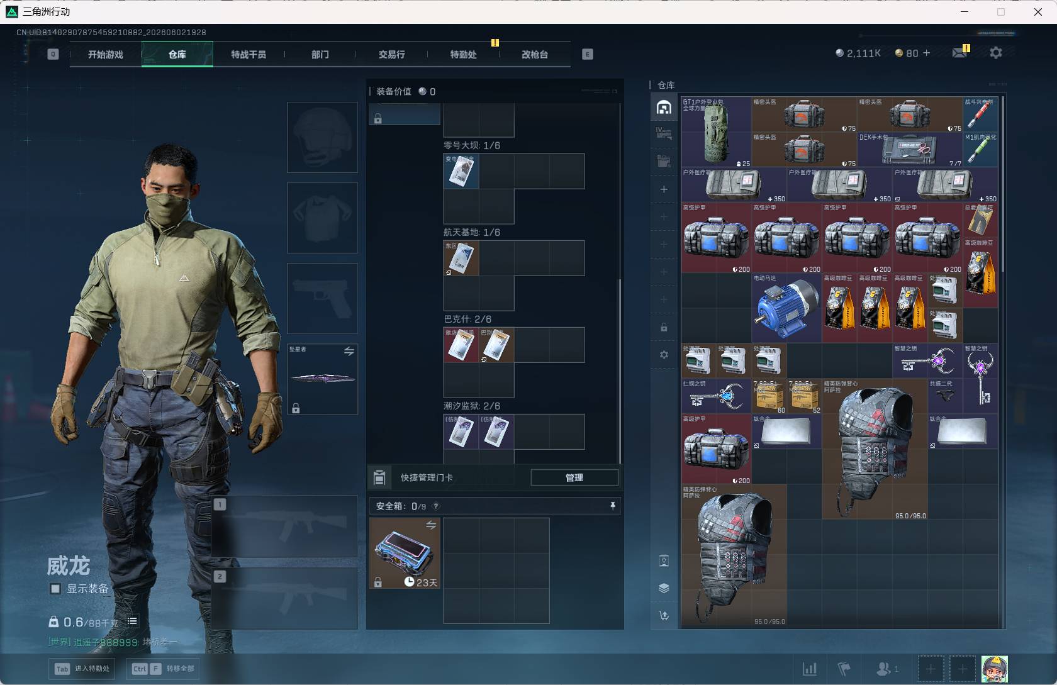Open the 特战干员 tab
The width and height of the screenshot is (1057, 685).
click(x=249, y=54)
